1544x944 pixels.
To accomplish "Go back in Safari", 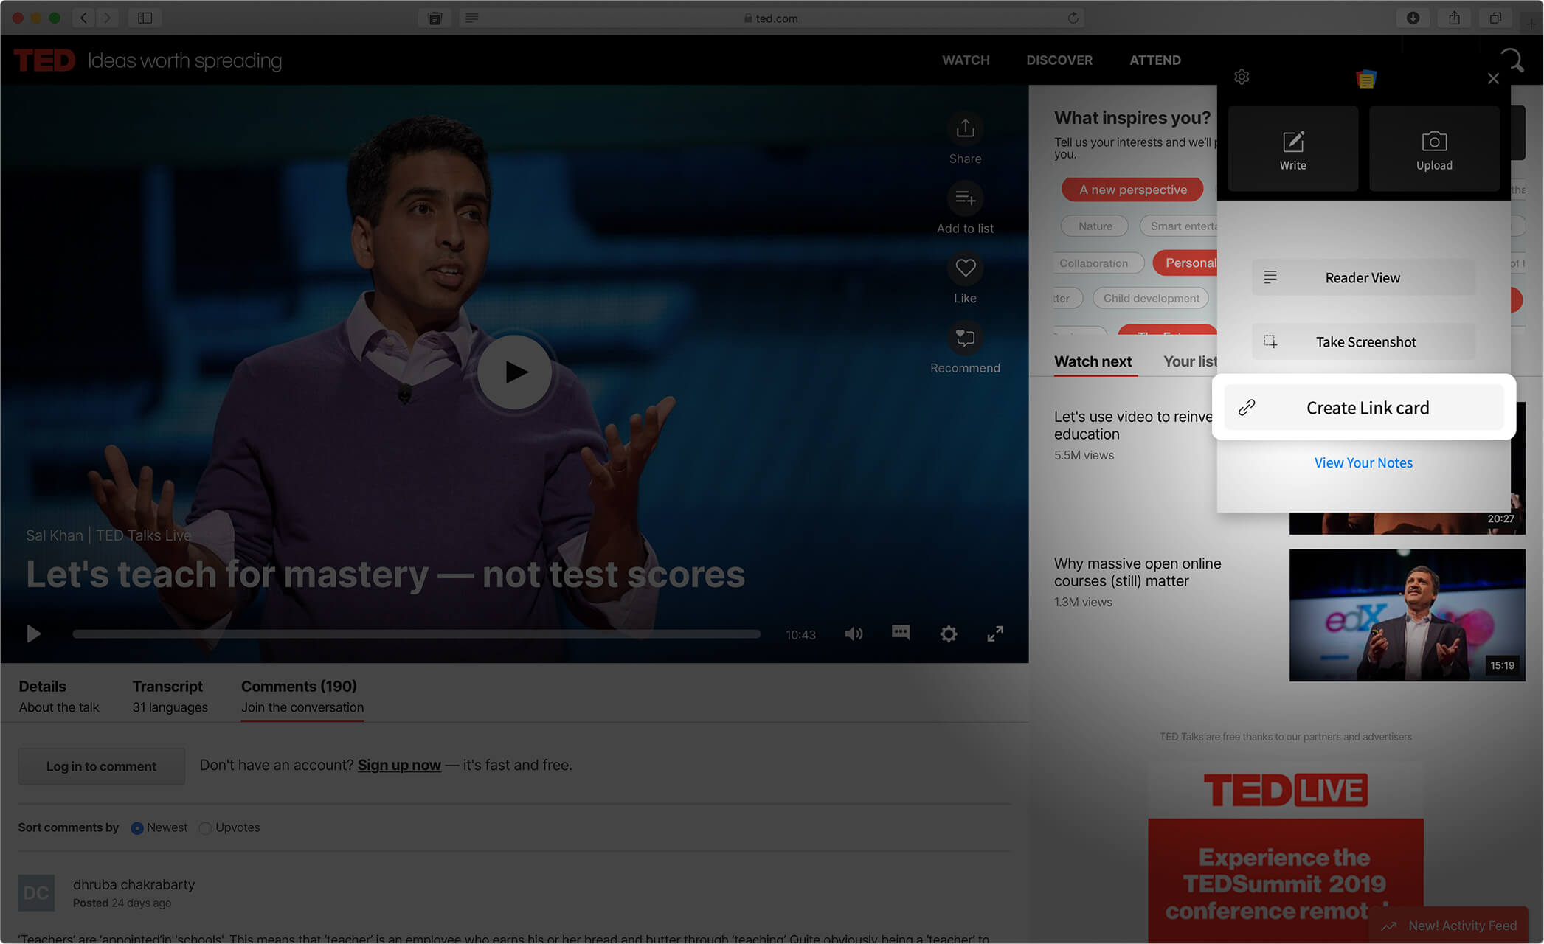I will pyautogui.click(x=84, y=18).
